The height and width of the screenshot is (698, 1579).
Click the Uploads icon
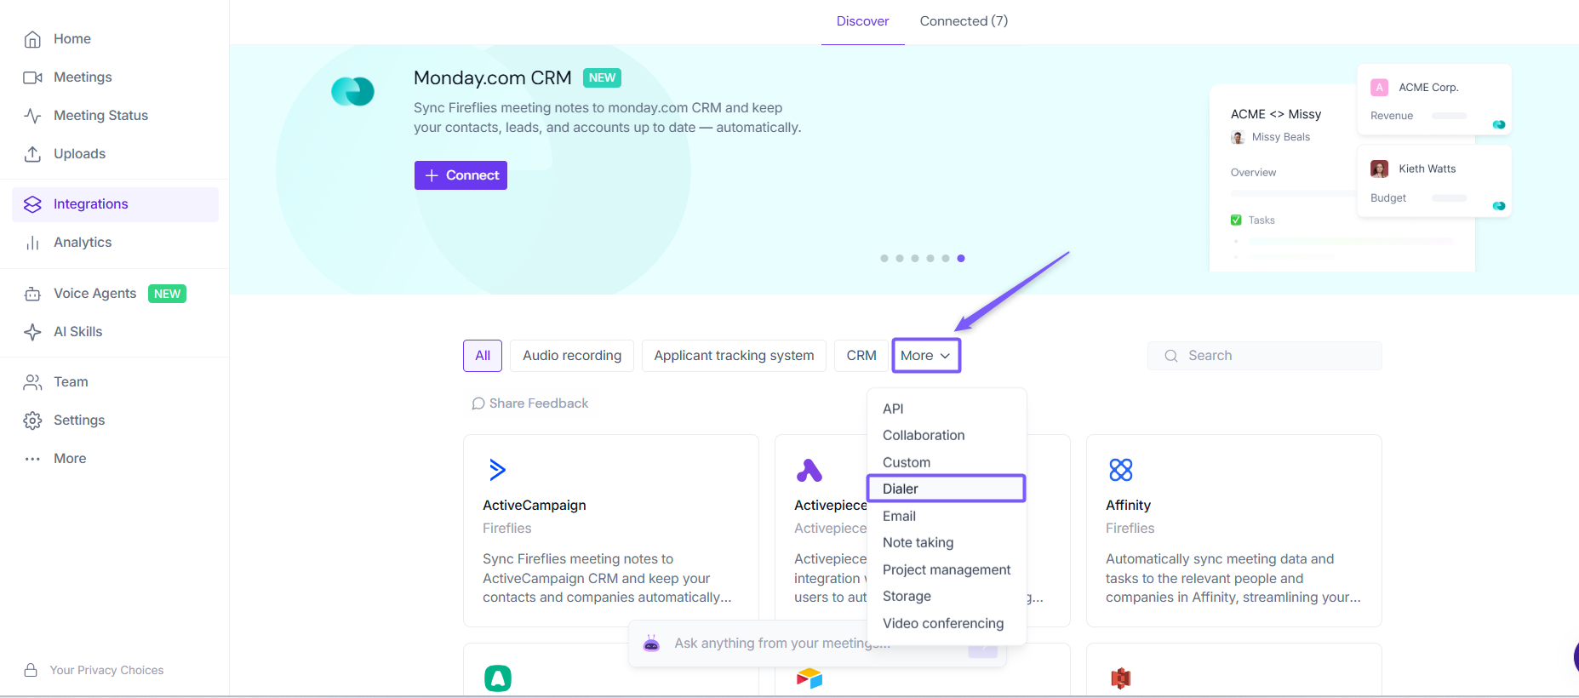coord(32,154)
